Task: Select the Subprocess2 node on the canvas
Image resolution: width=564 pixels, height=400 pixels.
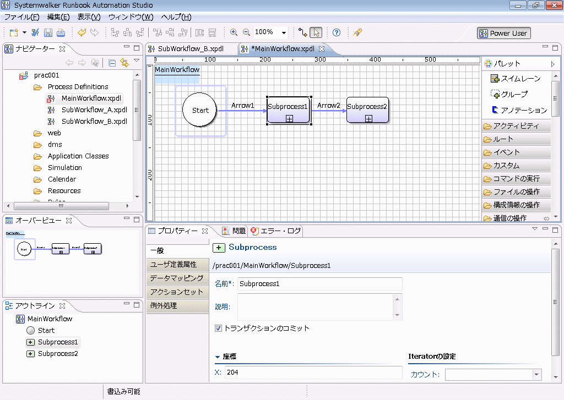Action: coord(367,110)
